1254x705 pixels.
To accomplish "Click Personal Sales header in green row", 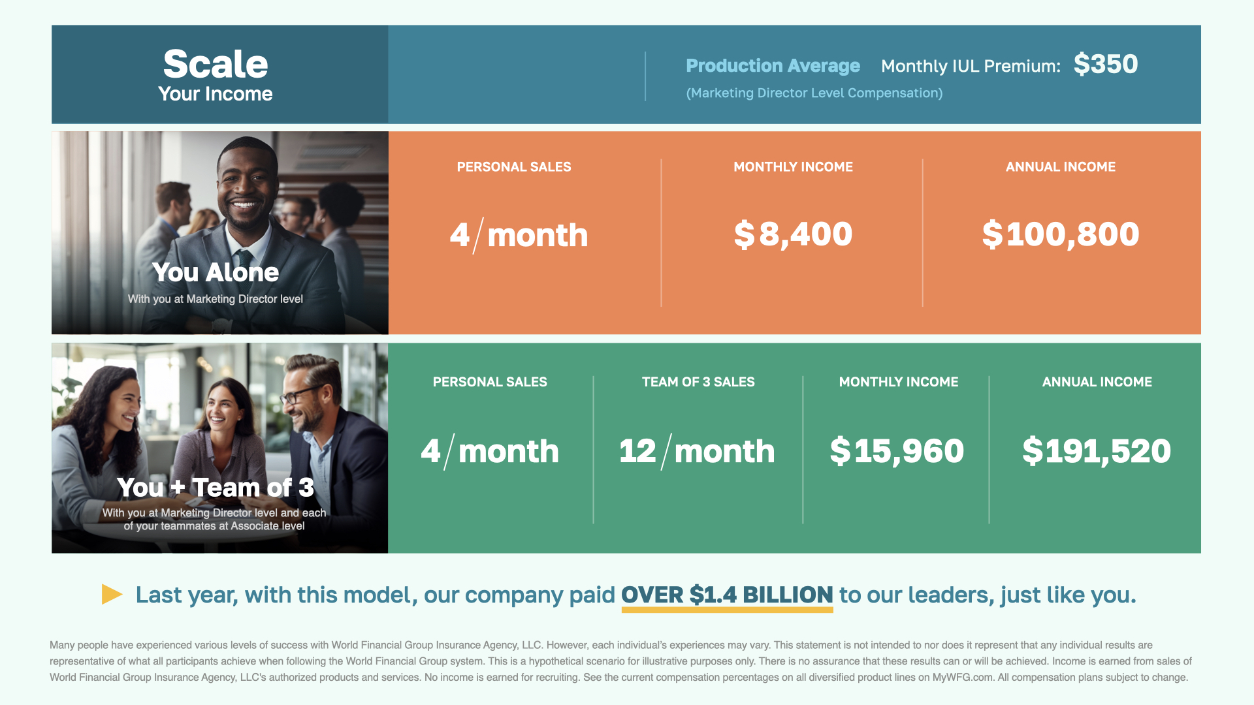I will (490, 382).
